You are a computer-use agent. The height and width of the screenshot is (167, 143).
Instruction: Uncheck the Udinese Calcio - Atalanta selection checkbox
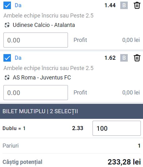coord(7,5)
